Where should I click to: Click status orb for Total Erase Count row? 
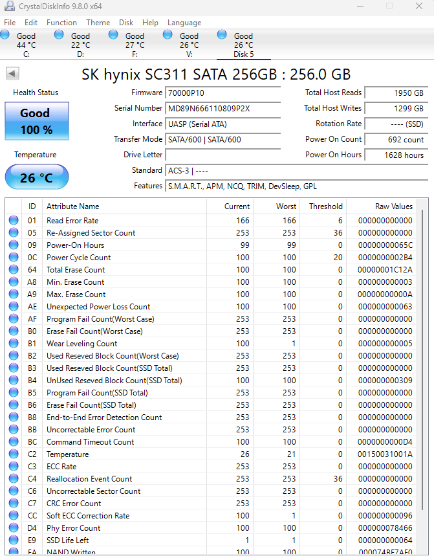[x=14, y=269]
